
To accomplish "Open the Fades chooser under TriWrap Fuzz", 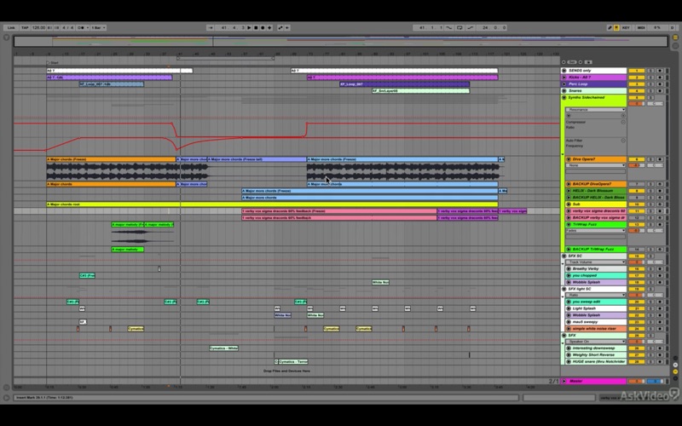I will point(595,231).
